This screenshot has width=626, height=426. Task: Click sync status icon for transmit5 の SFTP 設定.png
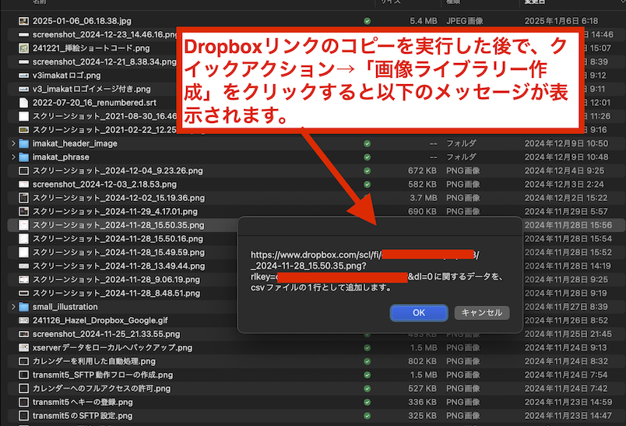point(367,416)
